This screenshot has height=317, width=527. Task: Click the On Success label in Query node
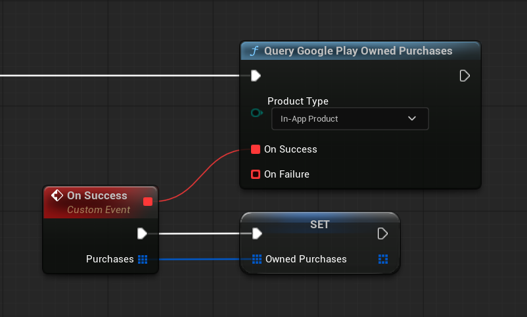pyautogui.click(x=290, y=149)
